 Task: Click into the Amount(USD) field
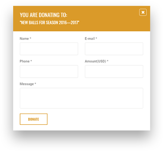pos(114,71)
